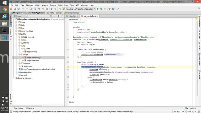The width and height of the screenshot is (201, 113).
Task: Open Settings with the wrench toolbar icon
Action: click(110, 9)
